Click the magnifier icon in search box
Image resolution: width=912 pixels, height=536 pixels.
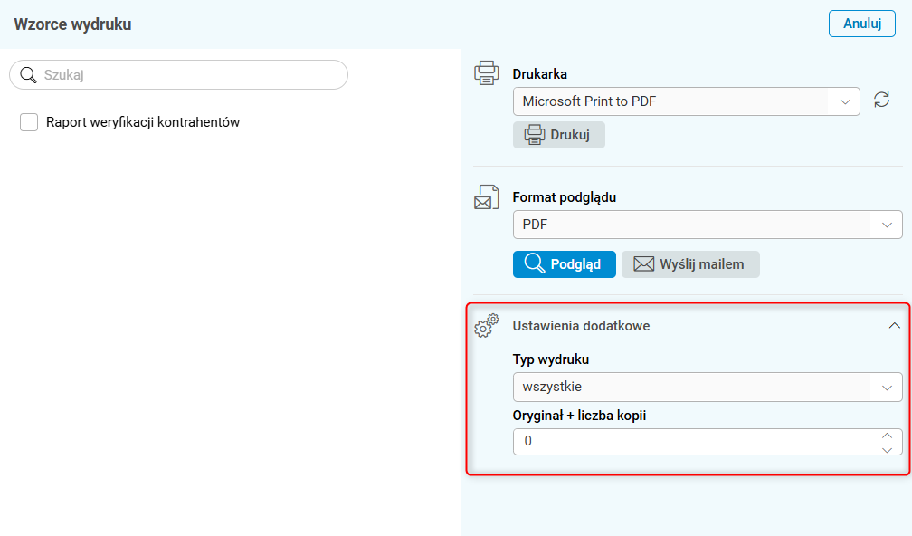click(28, 75)
